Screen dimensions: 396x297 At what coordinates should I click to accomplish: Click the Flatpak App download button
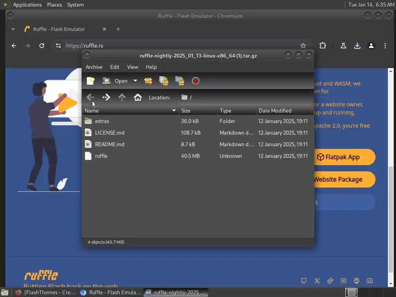pos(345,157)
